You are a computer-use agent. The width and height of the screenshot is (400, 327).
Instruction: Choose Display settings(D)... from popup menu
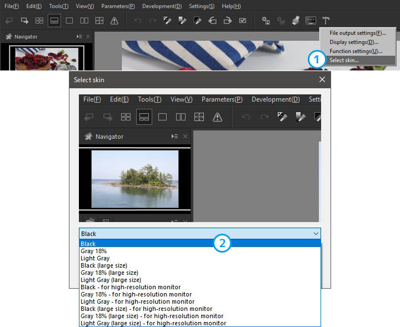[x=358, y=42]
